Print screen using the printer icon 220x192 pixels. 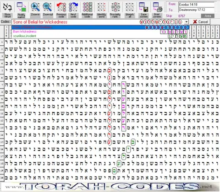157,10
